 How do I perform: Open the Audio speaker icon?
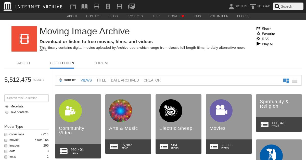pyautogui.click(x=108, y=7)
